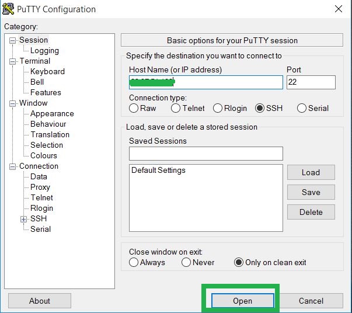Close the PuTTY Configuration window
This screenshot has height=313, width=352.
[338, 9]
